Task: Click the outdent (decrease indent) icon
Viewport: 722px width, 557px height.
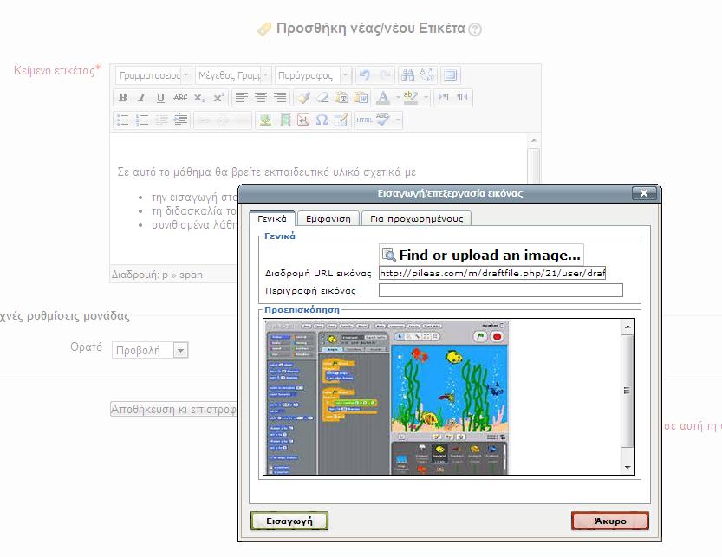Action: point(161,120)
